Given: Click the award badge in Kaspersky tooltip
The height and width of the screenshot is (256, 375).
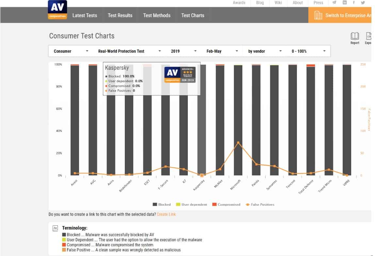Looking at the screenshot, I should pyautogui.click(x=180, y=74).
